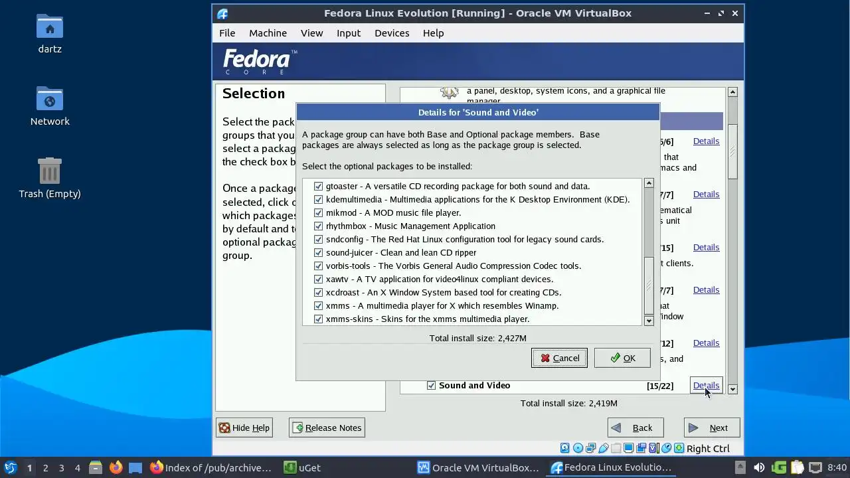Launch Firefox from the taskbar launcher icon

pyautogui.click(x=116, y=467)
